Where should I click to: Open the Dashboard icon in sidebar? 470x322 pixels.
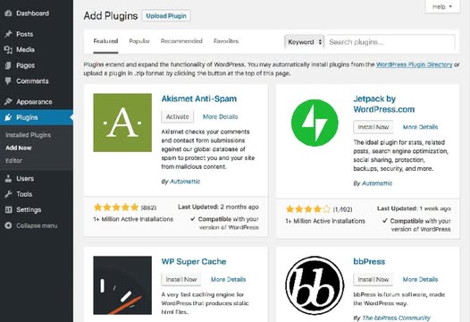pos(8,13)
